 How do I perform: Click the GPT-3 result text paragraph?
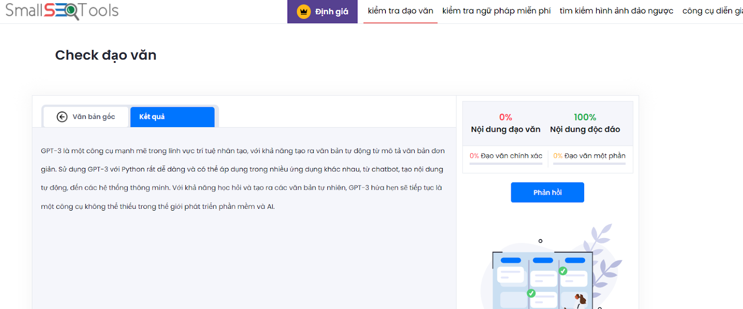(242, 179)
